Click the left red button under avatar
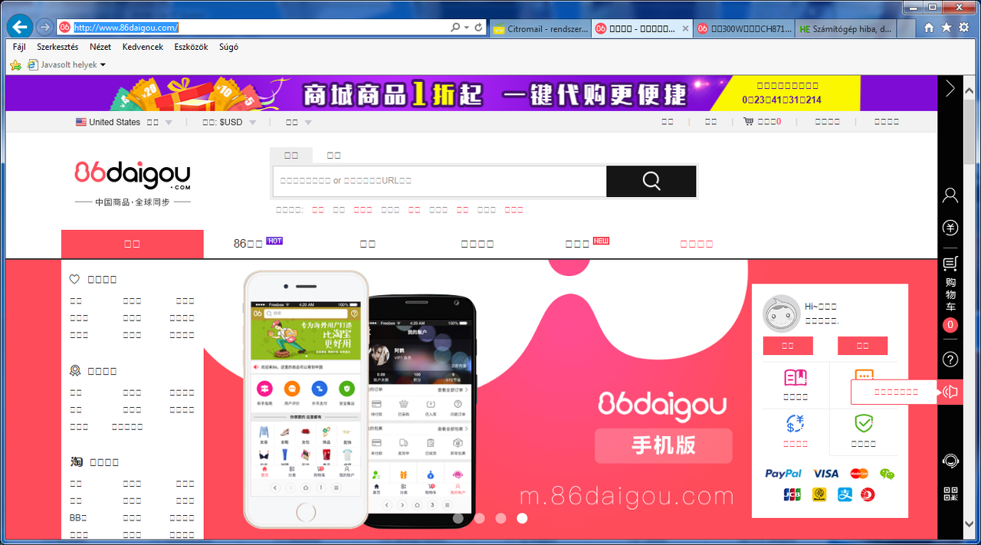 pos(788,346)
